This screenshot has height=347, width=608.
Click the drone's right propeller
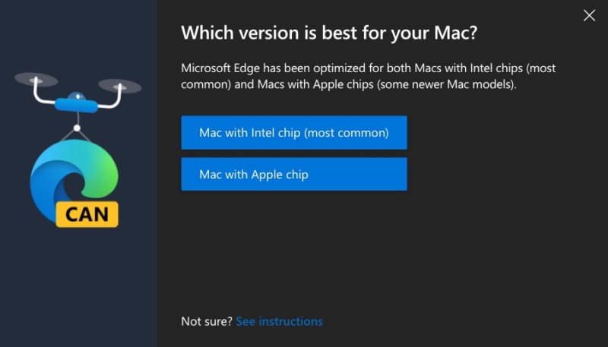tap(120, 86)
